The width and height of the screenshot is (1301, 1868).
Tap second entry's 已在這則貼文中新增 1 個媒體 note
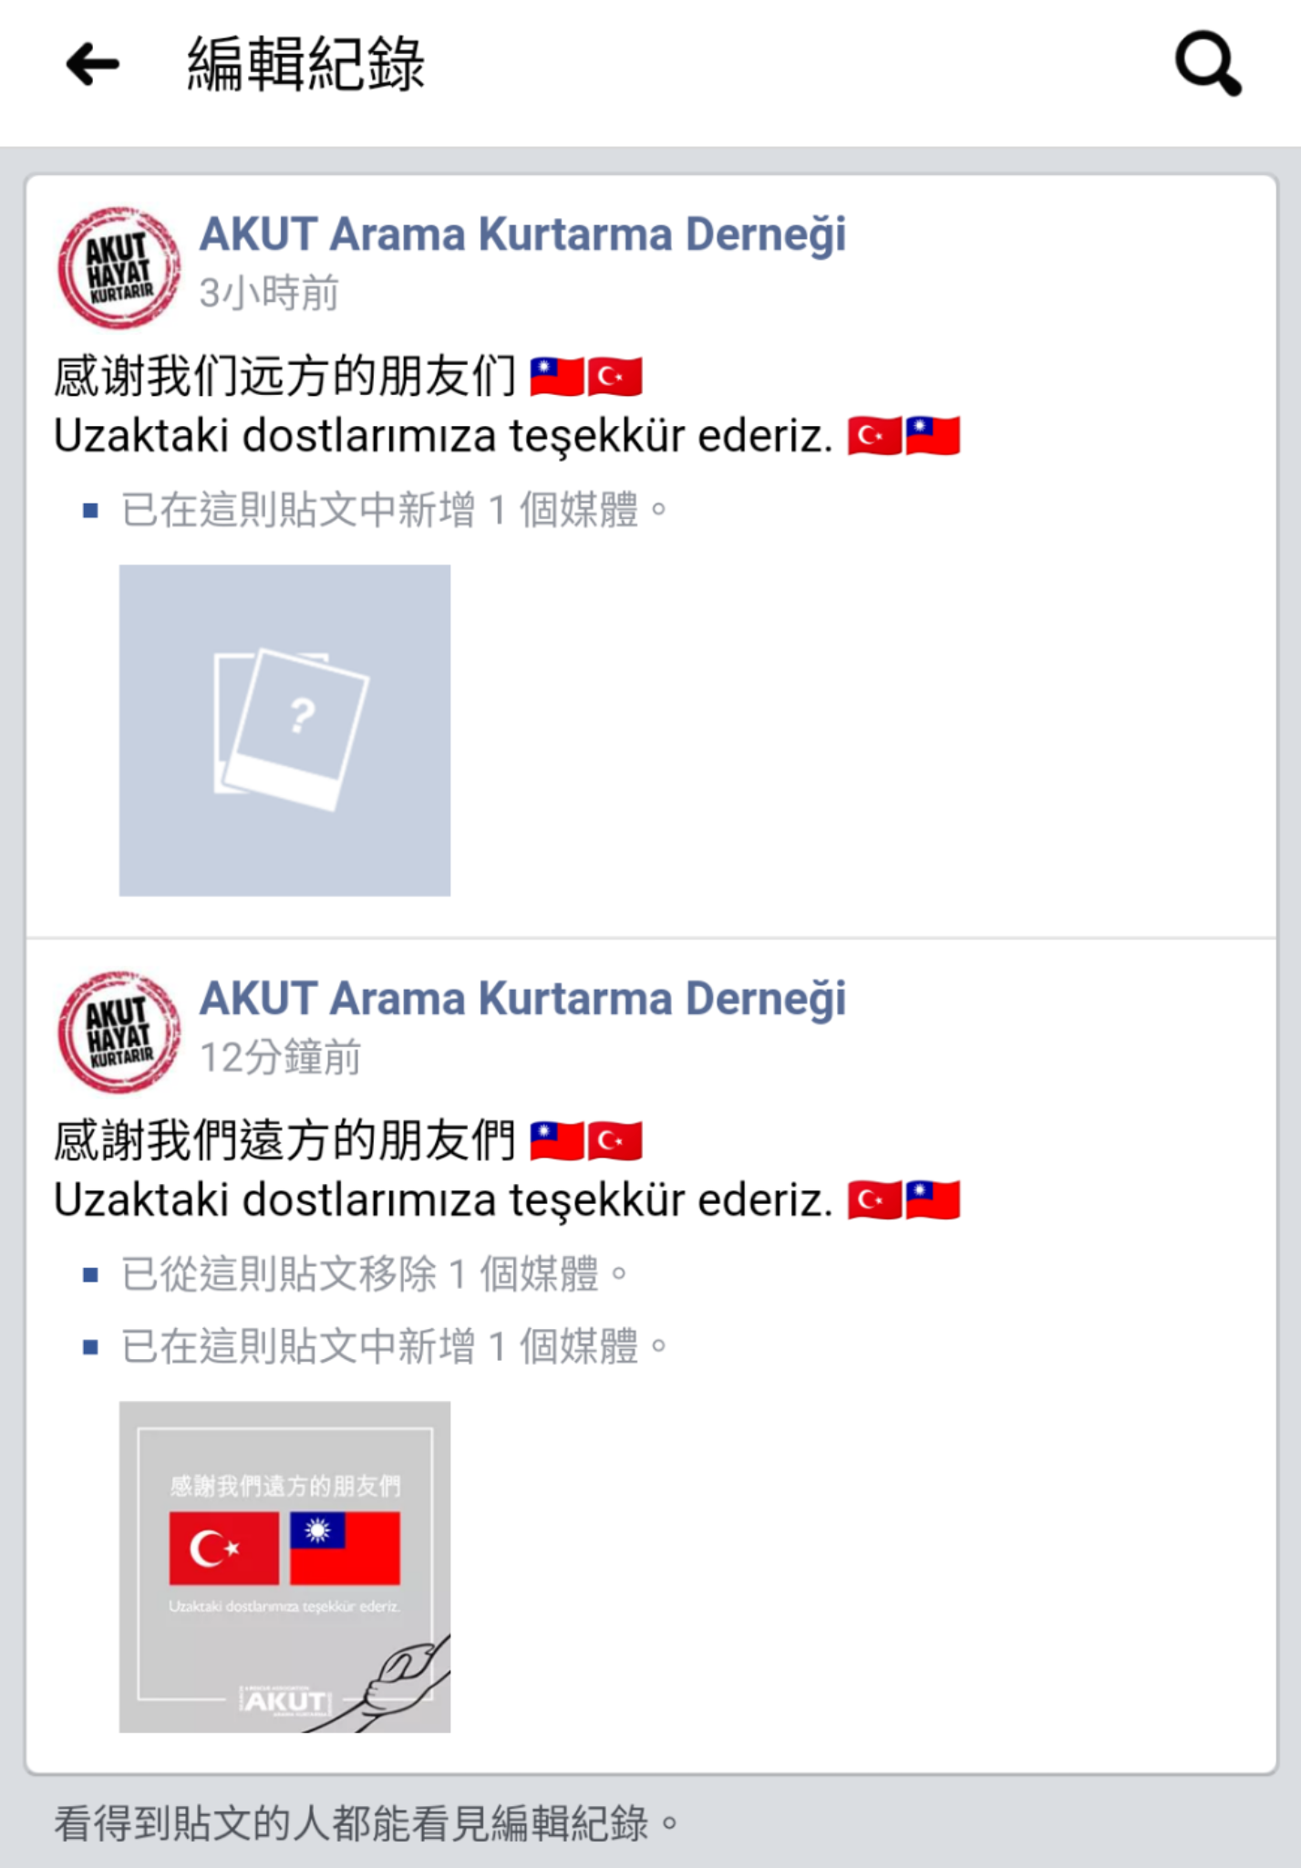(395, 1346)
